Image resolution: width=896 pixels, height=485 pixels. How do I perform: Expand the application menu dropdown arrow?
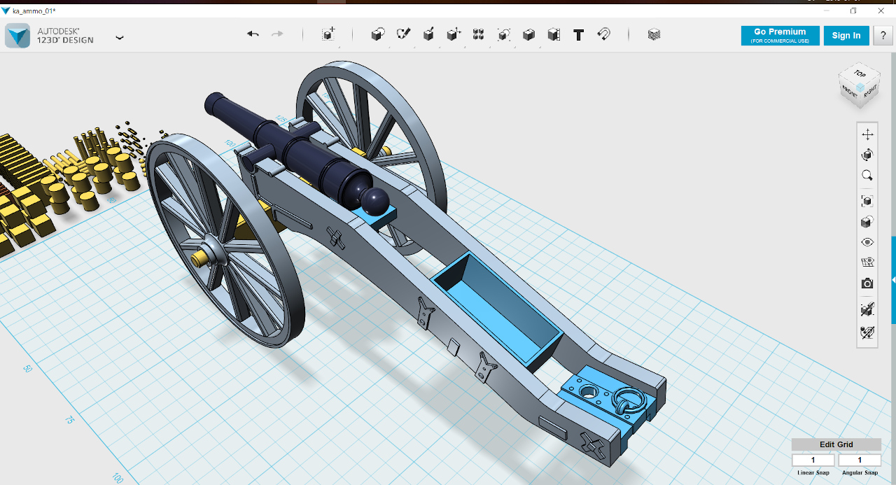[120, 38]
